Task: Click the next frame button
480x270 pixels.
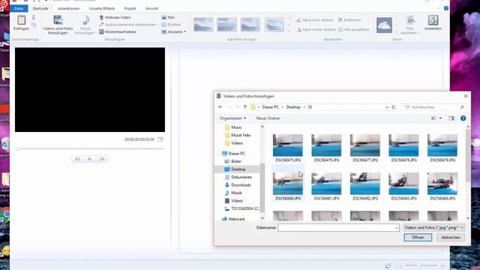Action: (x=102, y=159)
